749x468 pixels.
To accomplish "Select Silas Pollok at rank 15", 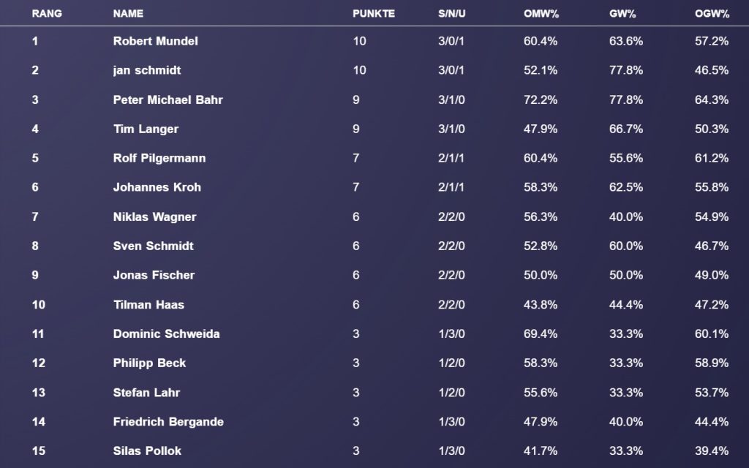I will [x=147, y=450].
